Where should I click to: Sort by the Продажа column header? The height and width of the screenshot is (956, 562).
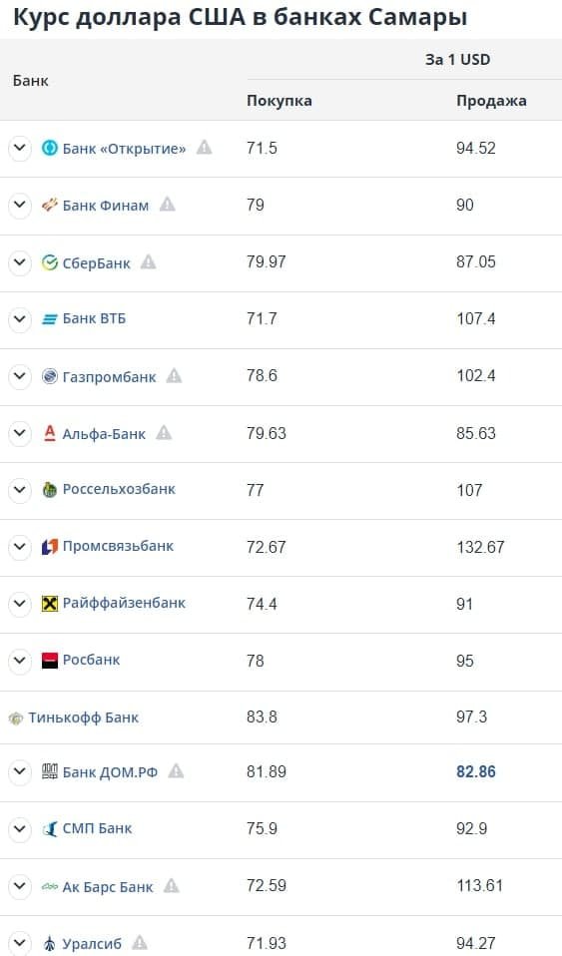pyautogui.click(x=491, y=101)
